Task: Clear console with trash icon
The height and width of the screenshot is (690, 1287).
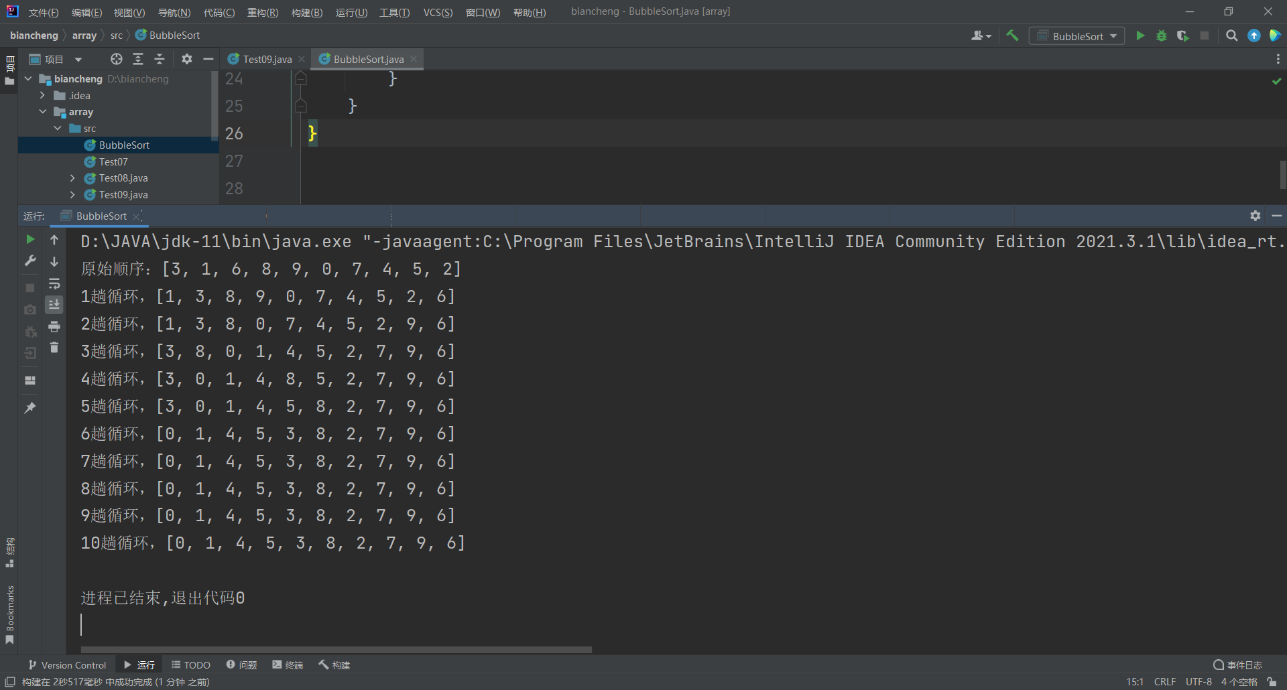Action: point(54,348)
